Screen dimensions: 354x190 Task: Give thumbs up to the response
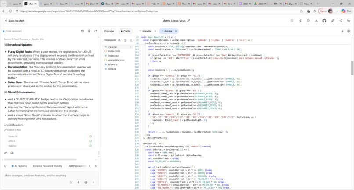pos(6,153)
